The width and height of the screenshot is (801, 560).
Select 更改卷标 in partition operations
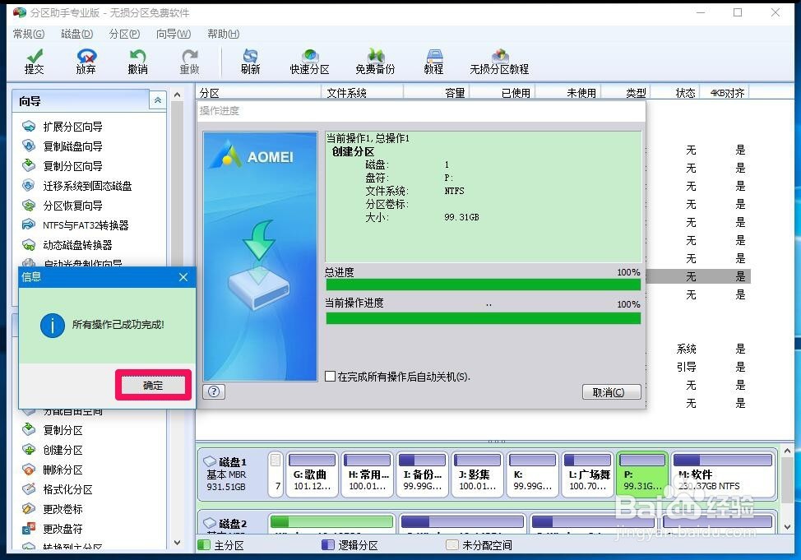tap(53, 509)
